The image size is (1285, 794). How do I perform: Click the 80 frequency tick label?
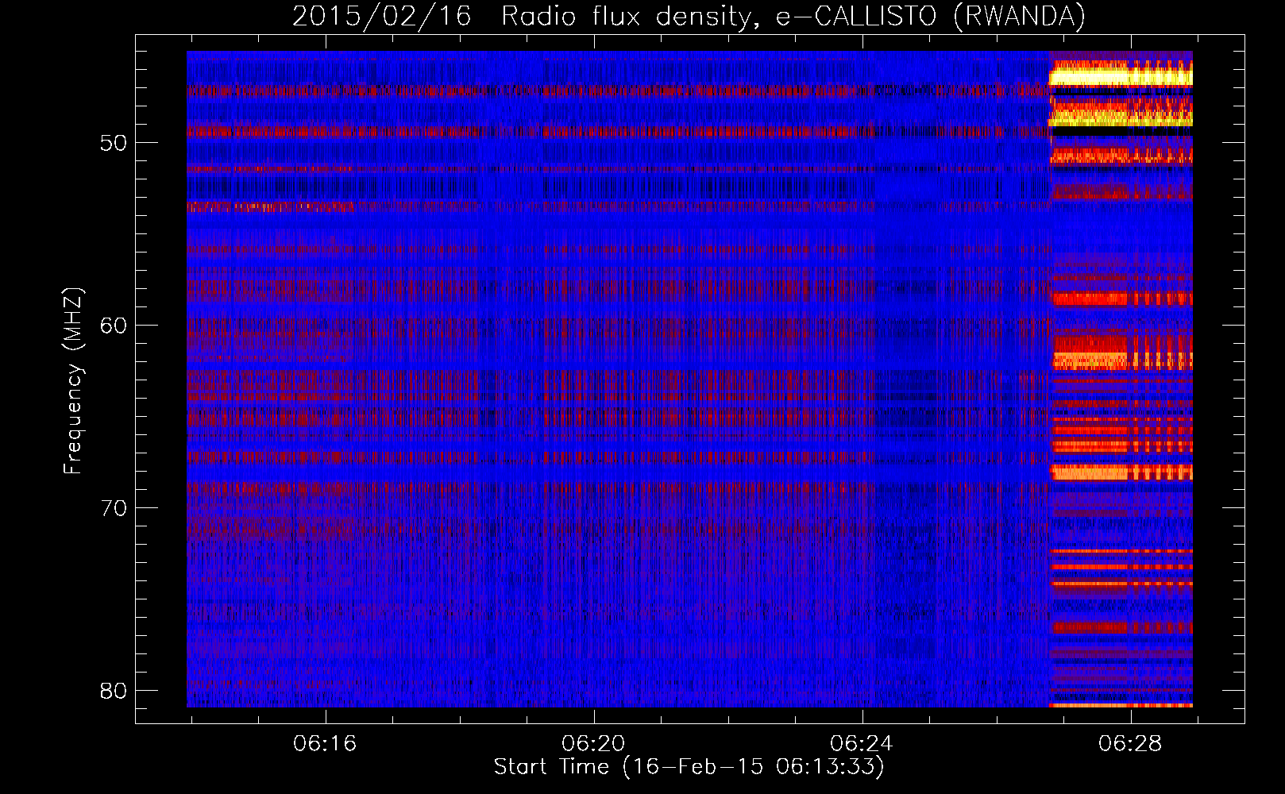(x=114, y=691)
